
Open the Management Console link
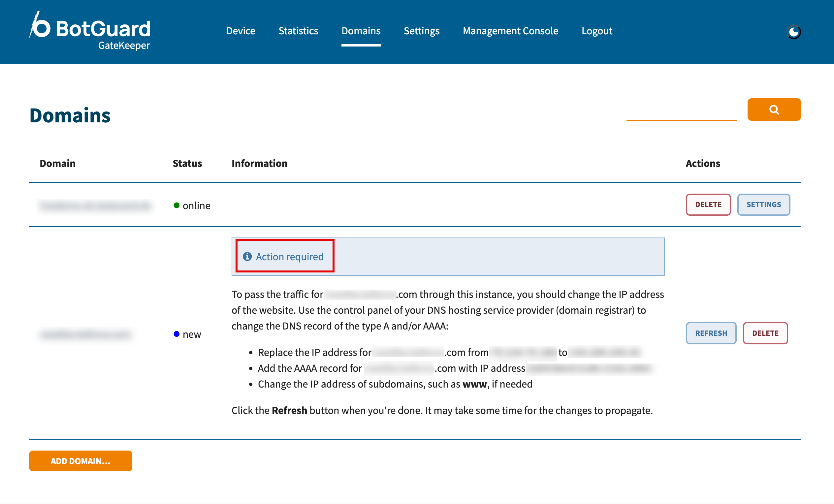tap(510, 31)
